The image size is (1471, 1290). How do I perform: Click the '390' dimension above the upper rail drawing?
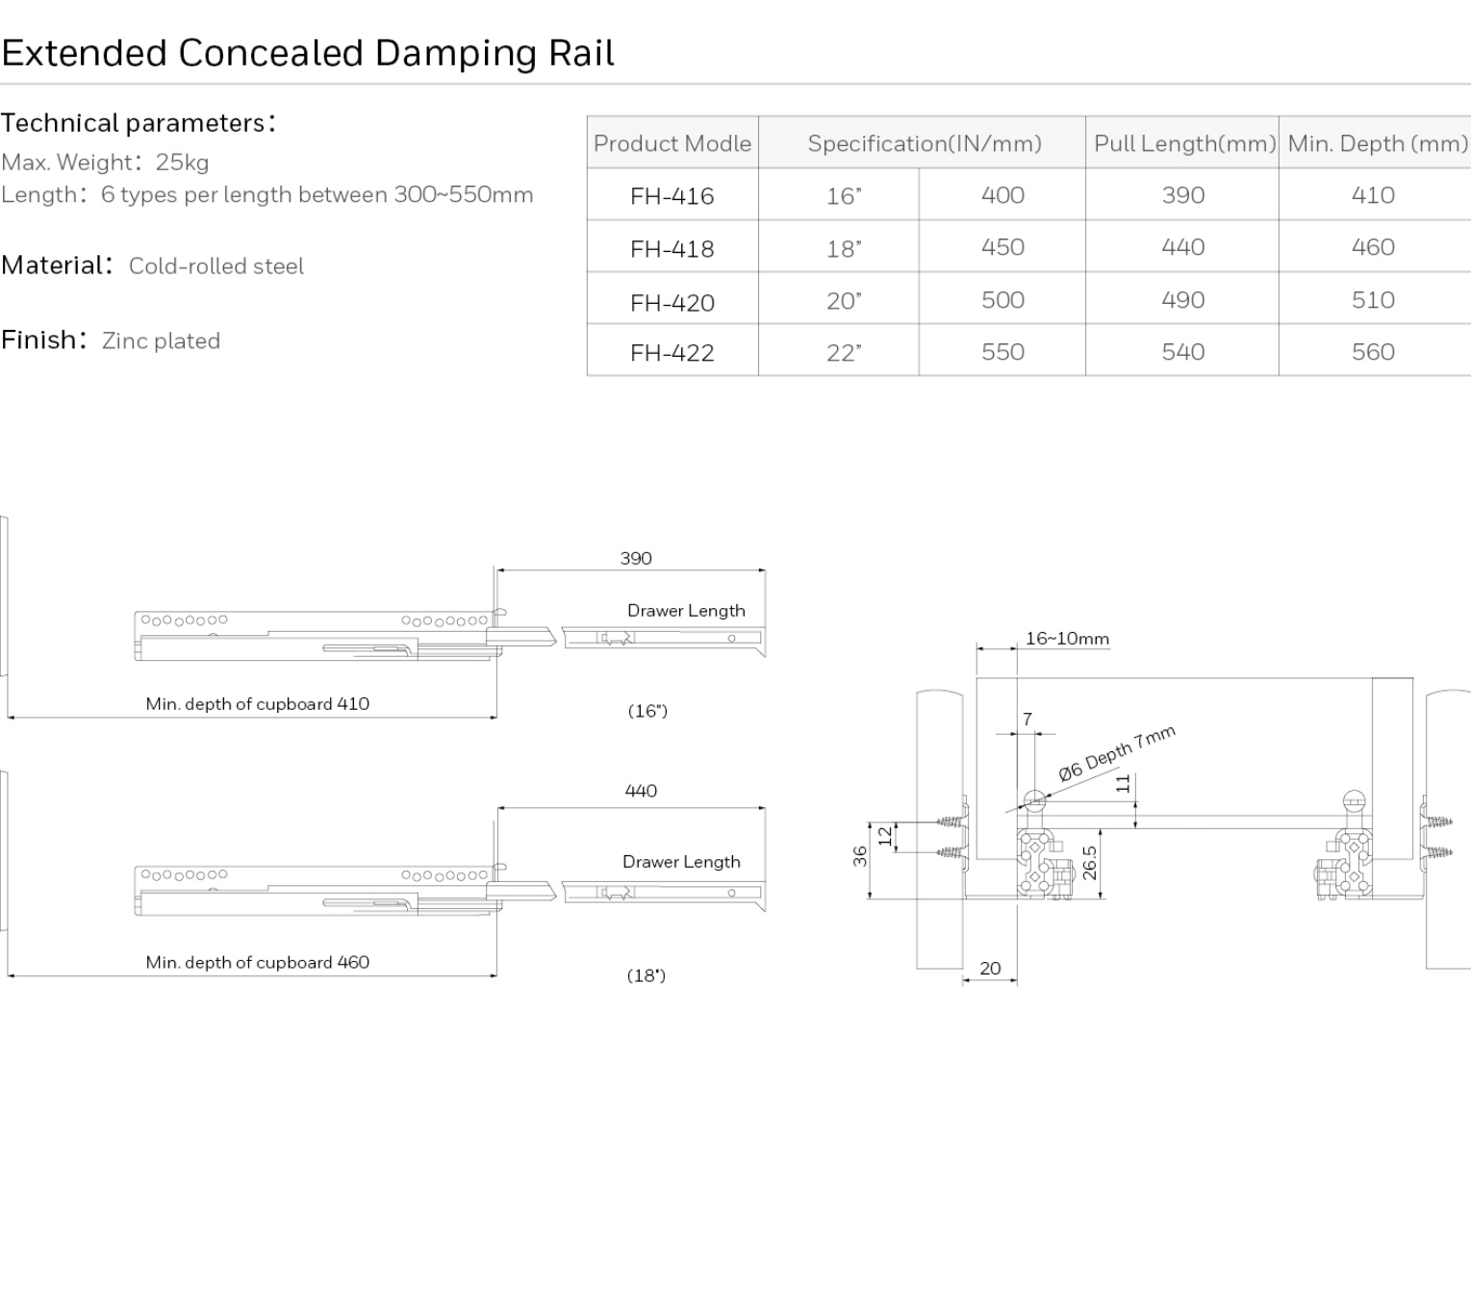coord(636,558)
